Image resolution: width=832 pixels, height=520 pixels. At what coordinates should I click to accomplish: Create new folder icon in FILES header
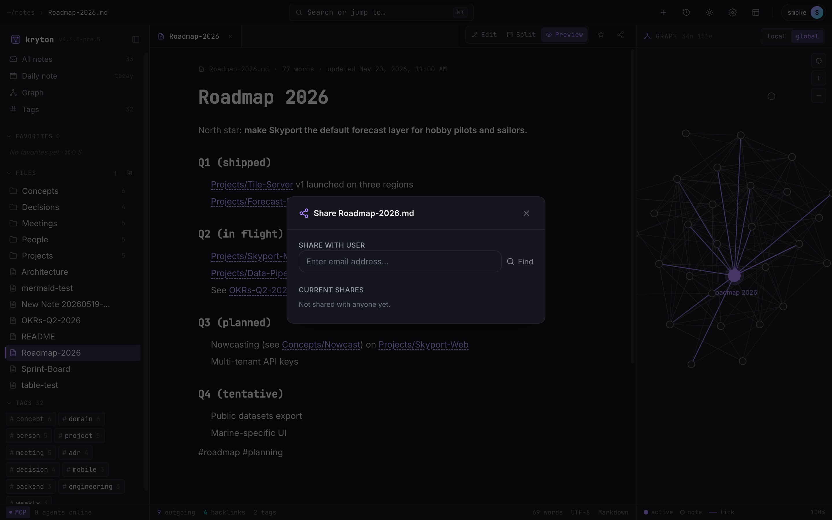coord(129,173)
